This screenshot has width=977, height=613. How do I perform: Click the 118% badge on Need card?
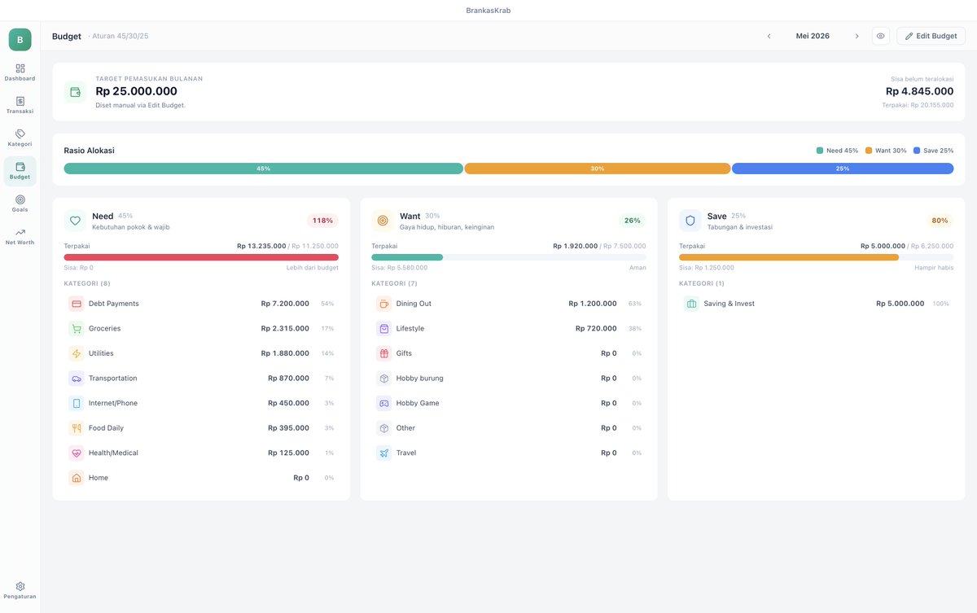pyautogui.click(x=323, y=221)
